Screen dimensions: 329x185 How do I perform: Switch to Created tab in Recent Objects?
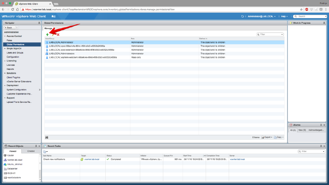pyautogui.click(x=30, y=151)
